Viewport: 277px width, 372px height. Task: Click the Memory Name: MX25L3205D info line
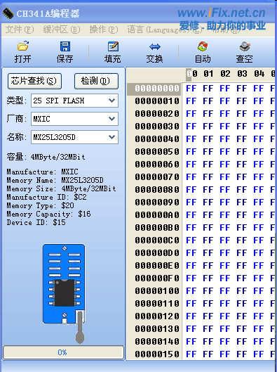[55, 180]
